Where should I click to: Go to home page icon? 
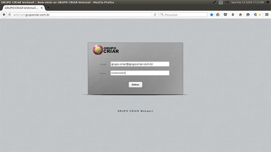[240, 15]
